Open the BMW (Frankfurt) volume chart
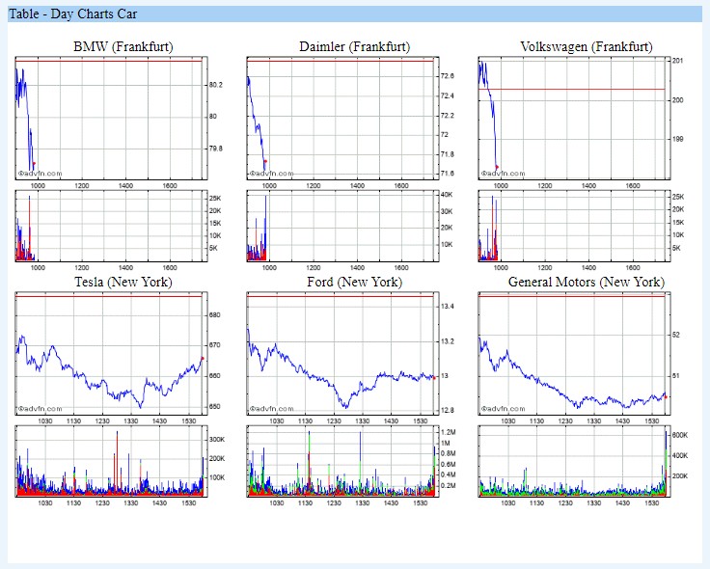The width and height of the screenshot is (710, 569). tap(111, 226)
